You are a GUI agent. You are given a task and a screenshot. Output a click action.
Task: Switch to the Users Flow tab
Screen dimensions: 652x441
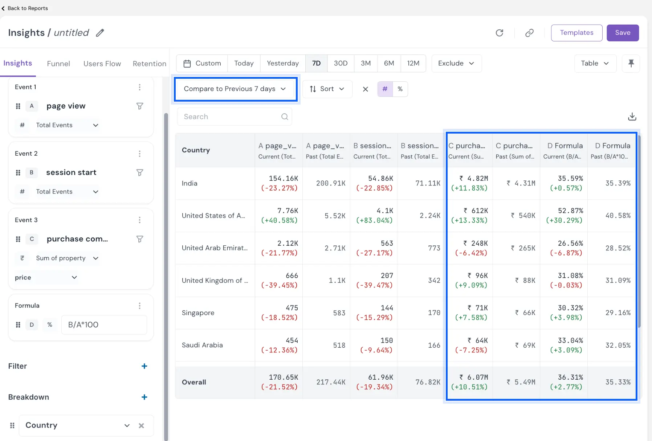(102, 64)
